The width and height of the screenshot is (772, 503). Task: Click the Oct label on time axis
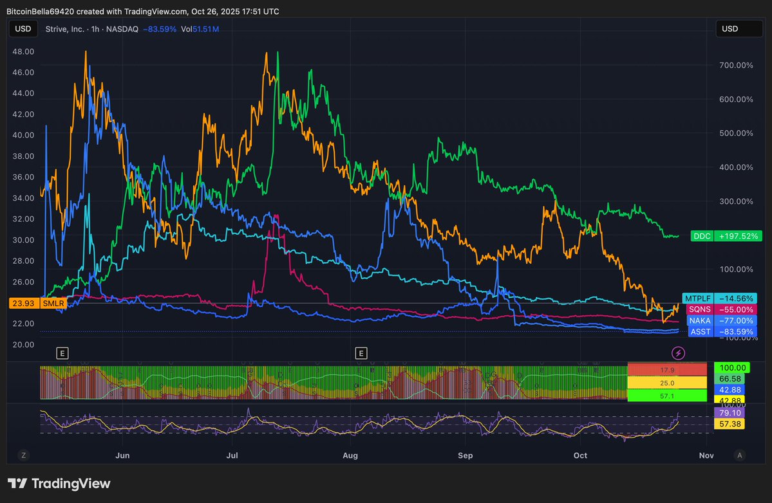(580, 455)
